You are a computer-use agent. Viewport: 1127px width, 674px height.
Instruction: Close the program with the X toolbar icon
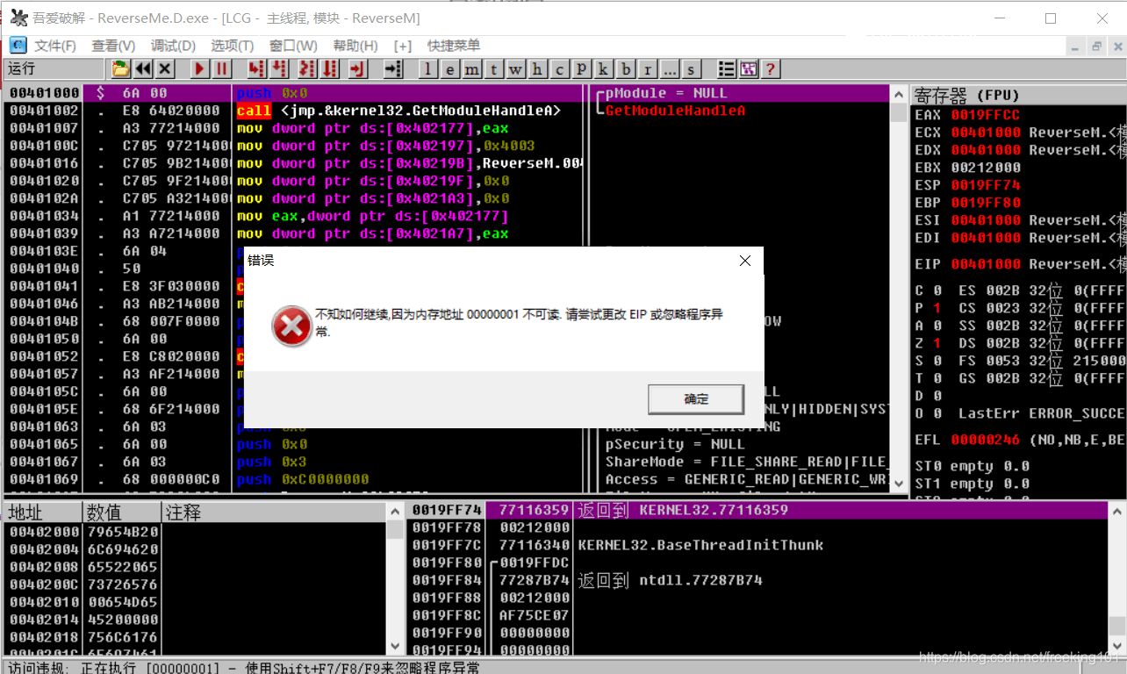tap(164, 68)
